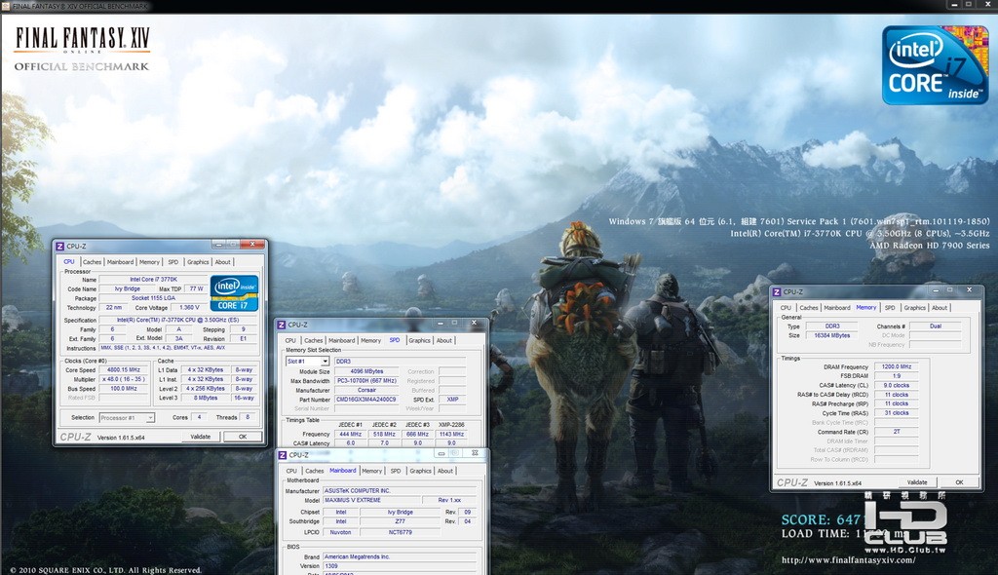Open the Memory tab in the CPU-tab window
This screenshot has width=998, height=575.
[x=149, y=262]
